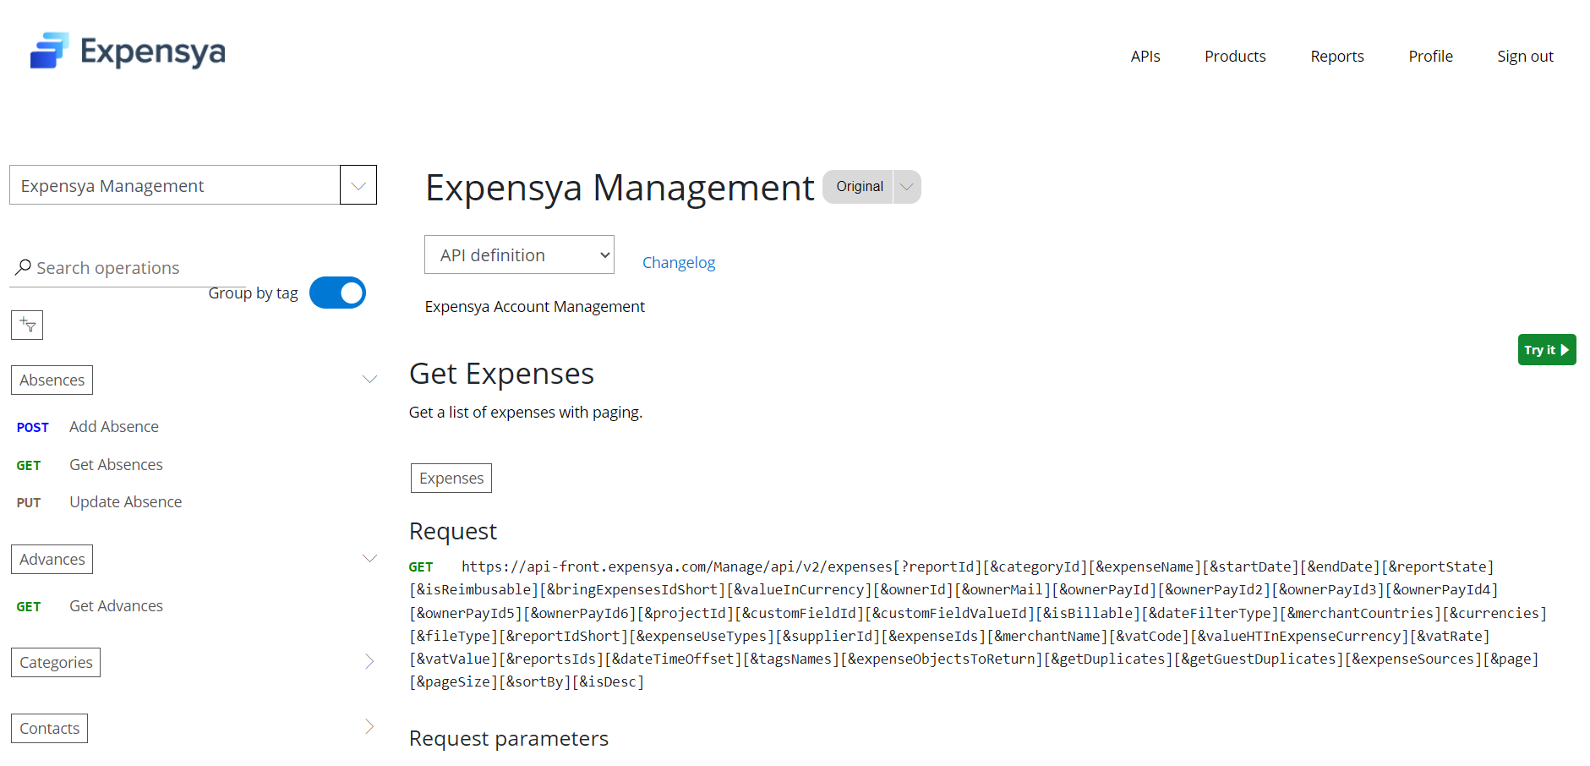Click the filter by tags icon
The height and width of the screenshot is (766, 1590).
[x=27, y=325]
